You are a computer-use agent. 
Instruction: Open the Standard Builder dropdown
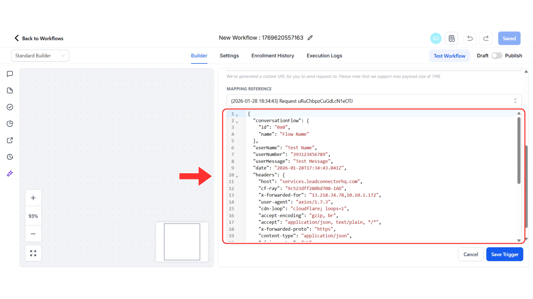(40, 55)
